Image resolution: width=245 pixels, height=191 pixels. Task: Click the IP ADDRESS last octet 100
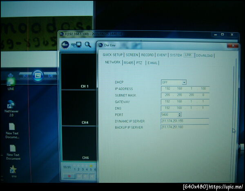point(203,88)
